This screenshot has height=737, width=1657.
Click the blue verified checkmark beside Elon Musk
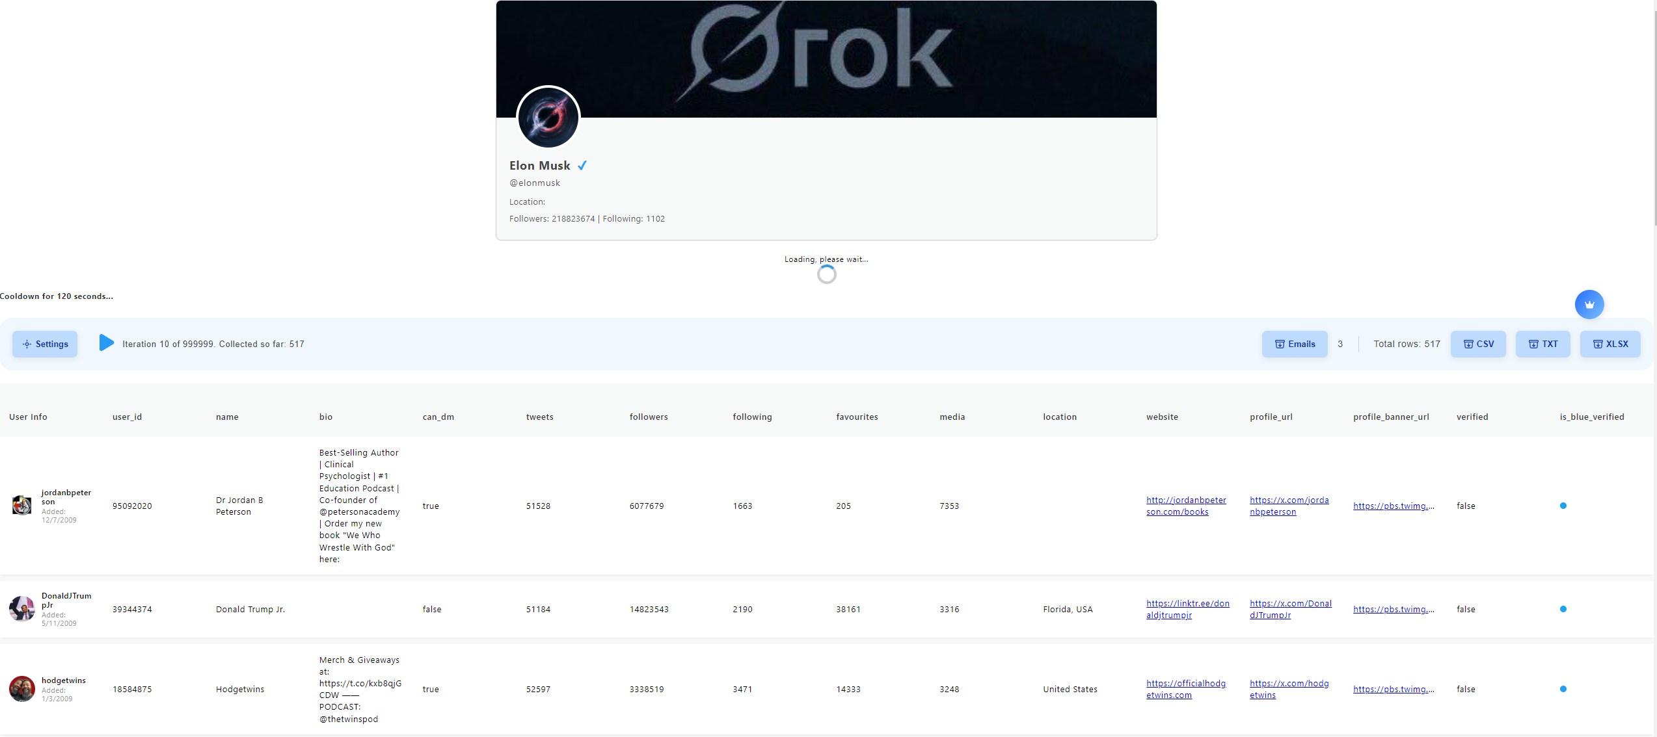tap(582, 166)
